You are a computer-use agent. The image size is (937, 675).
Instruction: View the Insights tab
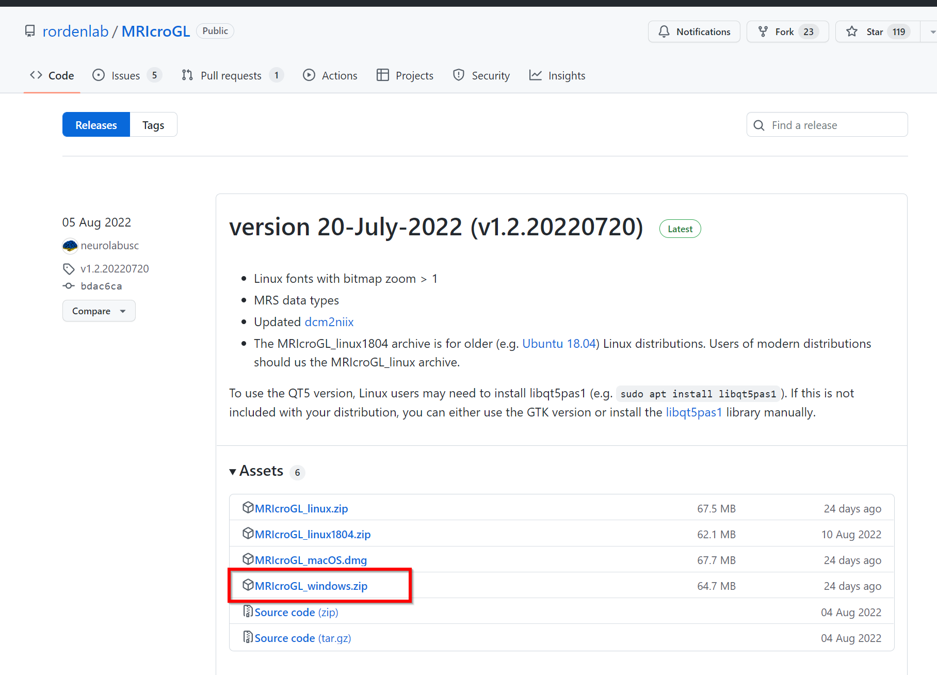[x=557, y=75]
